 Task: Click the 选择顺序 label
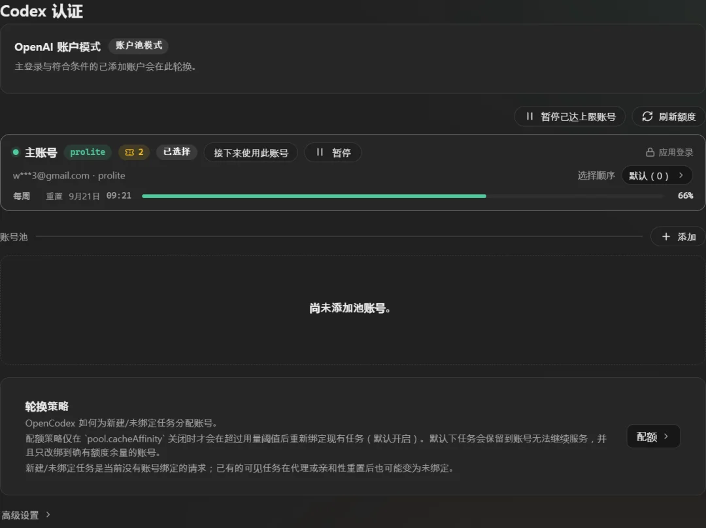pos(596,175)
